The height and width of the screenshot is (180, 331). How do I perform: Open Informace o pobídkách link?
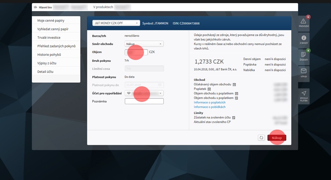pos(210,107)
